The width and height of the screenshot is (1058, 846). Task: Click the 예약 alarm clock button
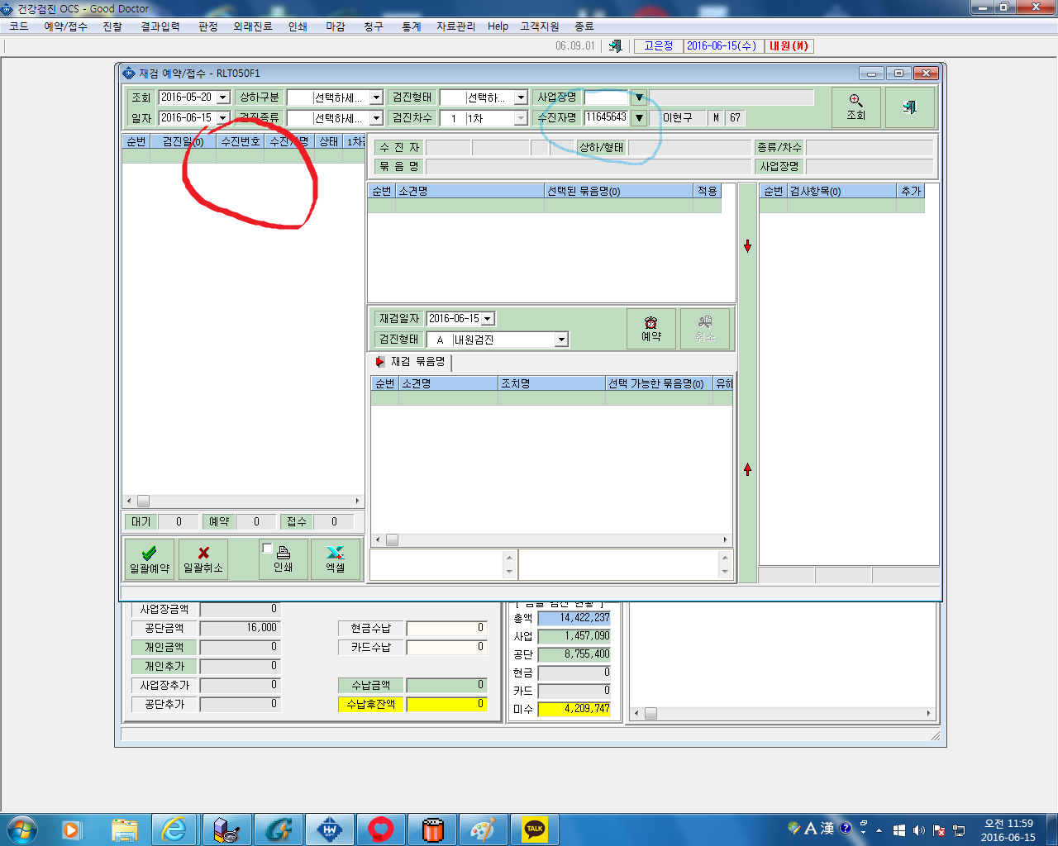(651, 328)
